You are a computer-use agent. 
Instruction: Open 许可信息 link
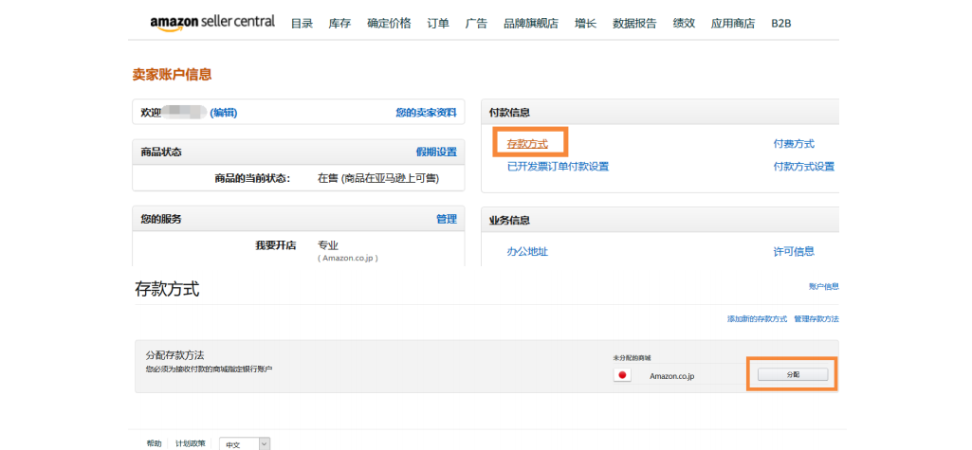pos(794,251)
